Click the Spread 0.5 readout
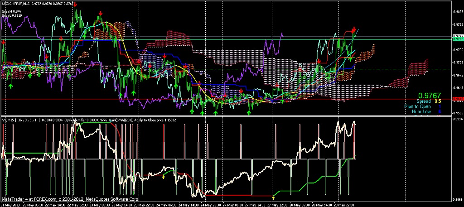The width and height of the screenshot is (464, 207). 429,101
